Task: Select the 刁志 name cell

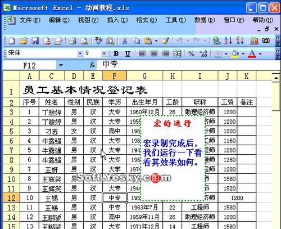Action: point(52,131)
